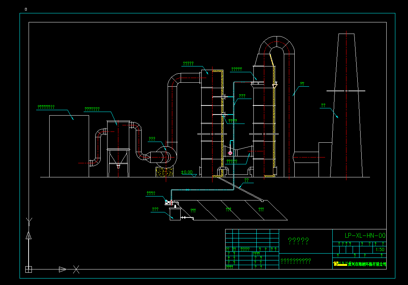Image resolution: width=408 pixels, height=285 pixels.
Task: Click the centrifugal fan symbol
Action: pos(166,156)
